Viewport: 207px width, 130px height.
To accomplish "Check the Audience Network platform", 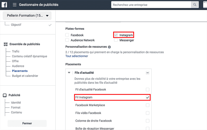I will point(67,40).
